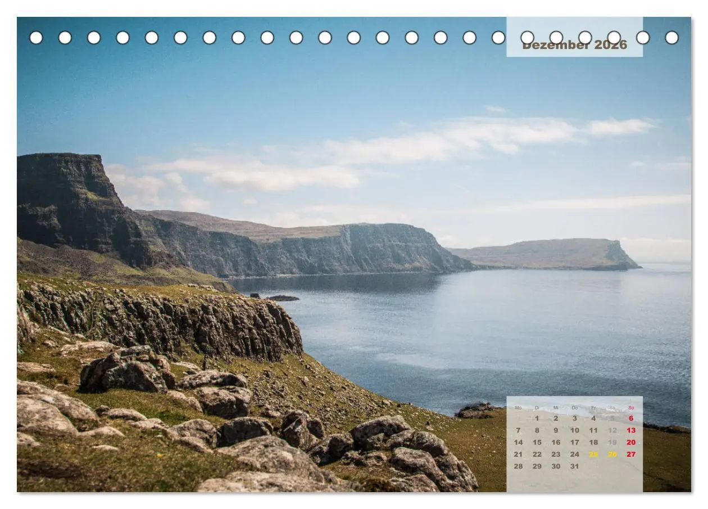This screenshot has height=509, width=708.
Task: Click date 9 in the calendar
Action: [556, 430]
